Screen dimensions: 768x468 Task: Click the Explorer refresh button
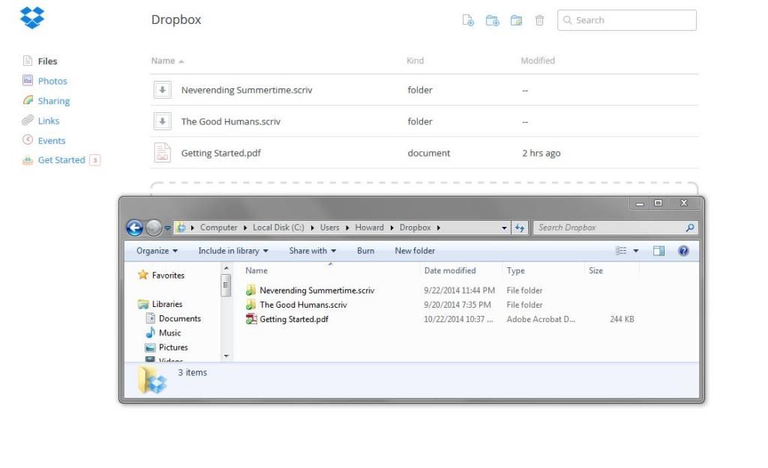pos(520,228)
